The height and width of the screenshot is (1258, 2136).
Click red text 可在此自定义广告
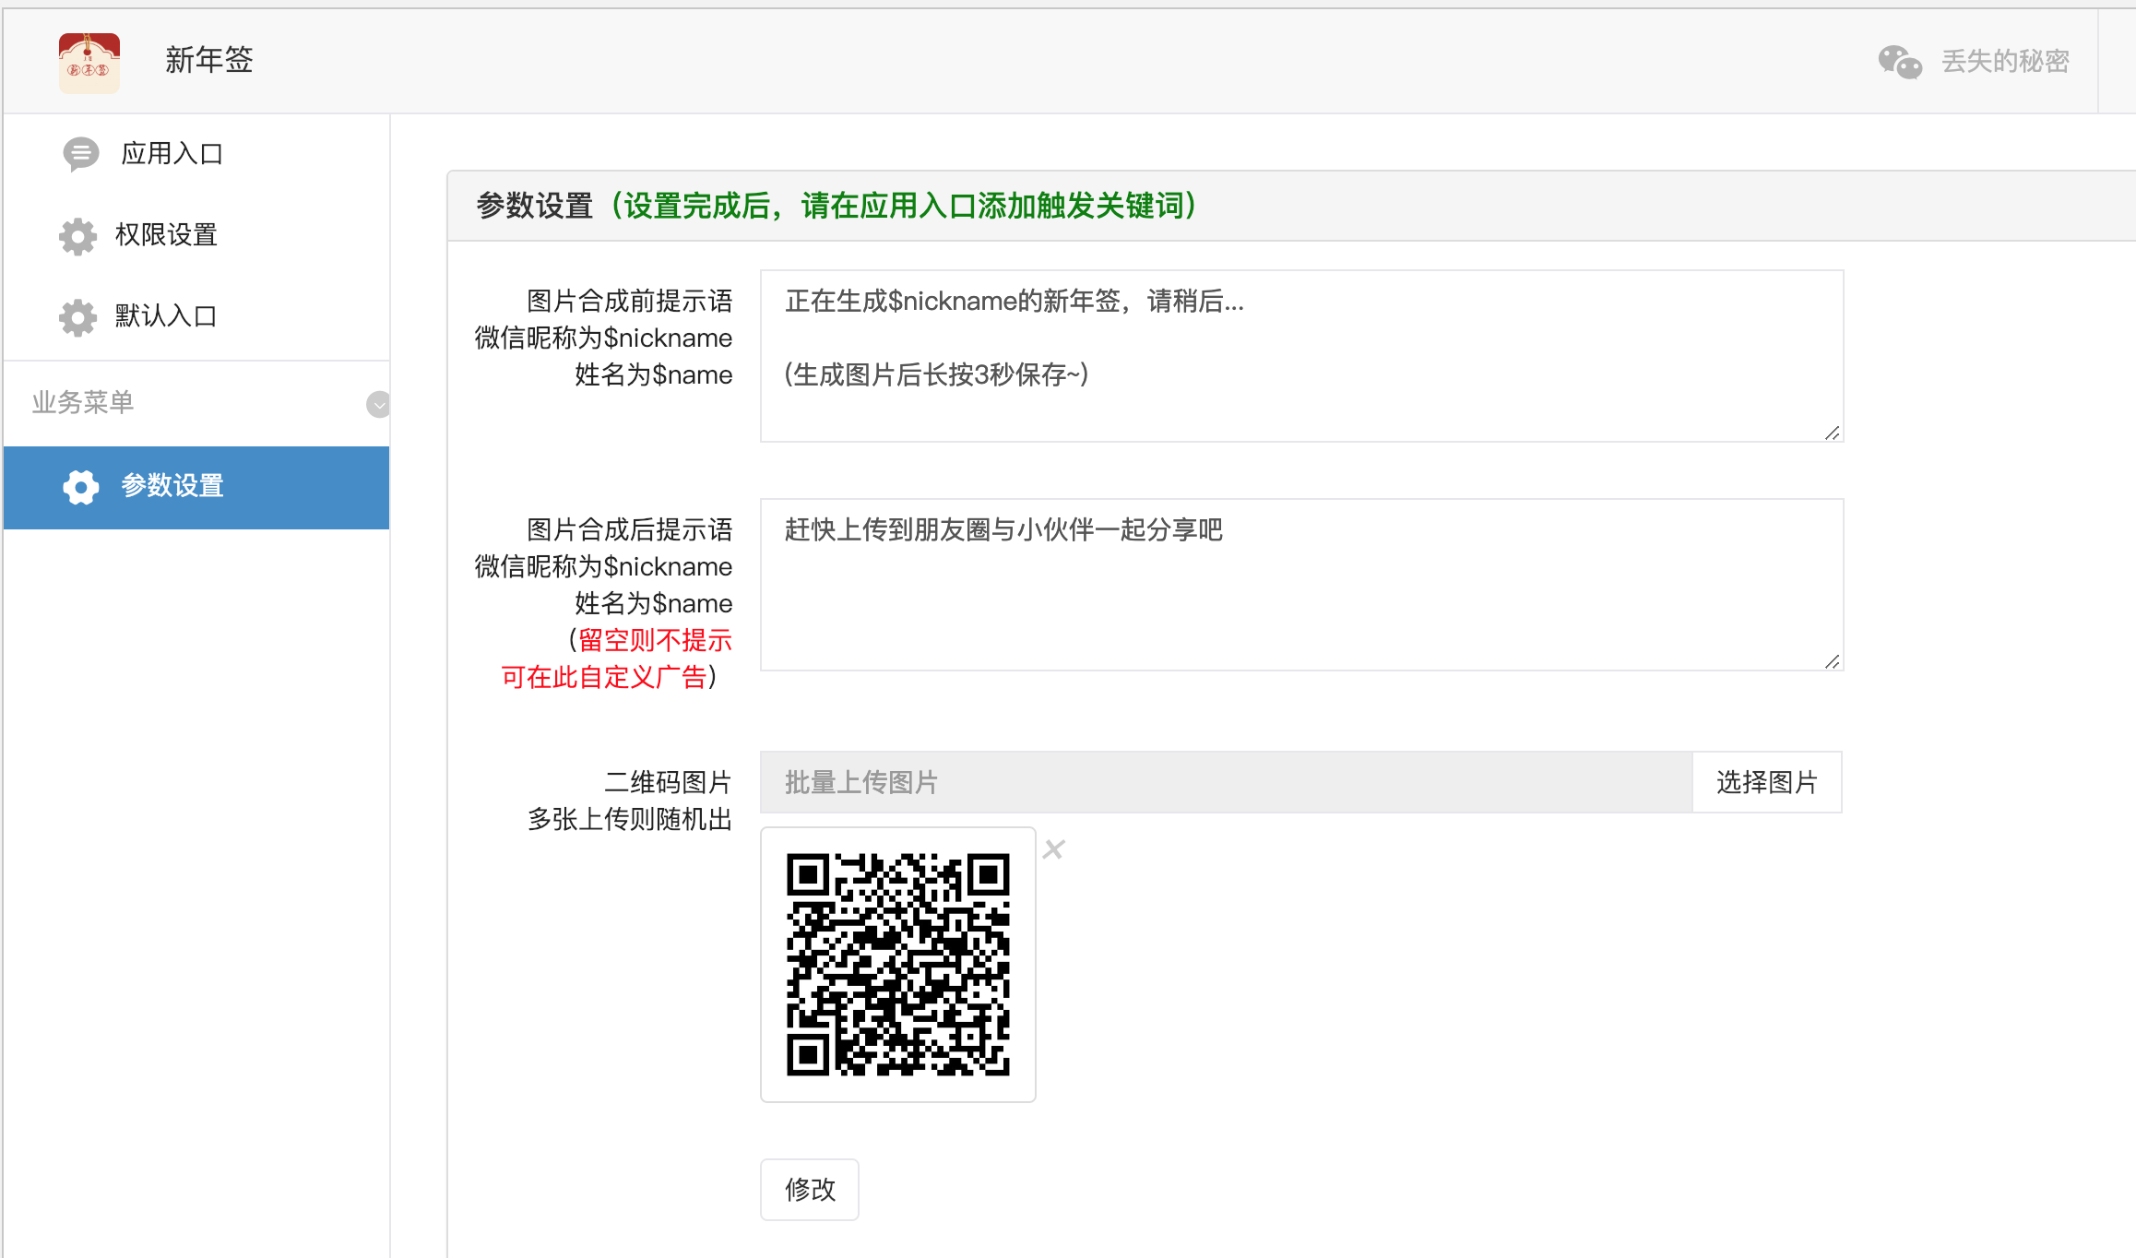tap(604, 677)
